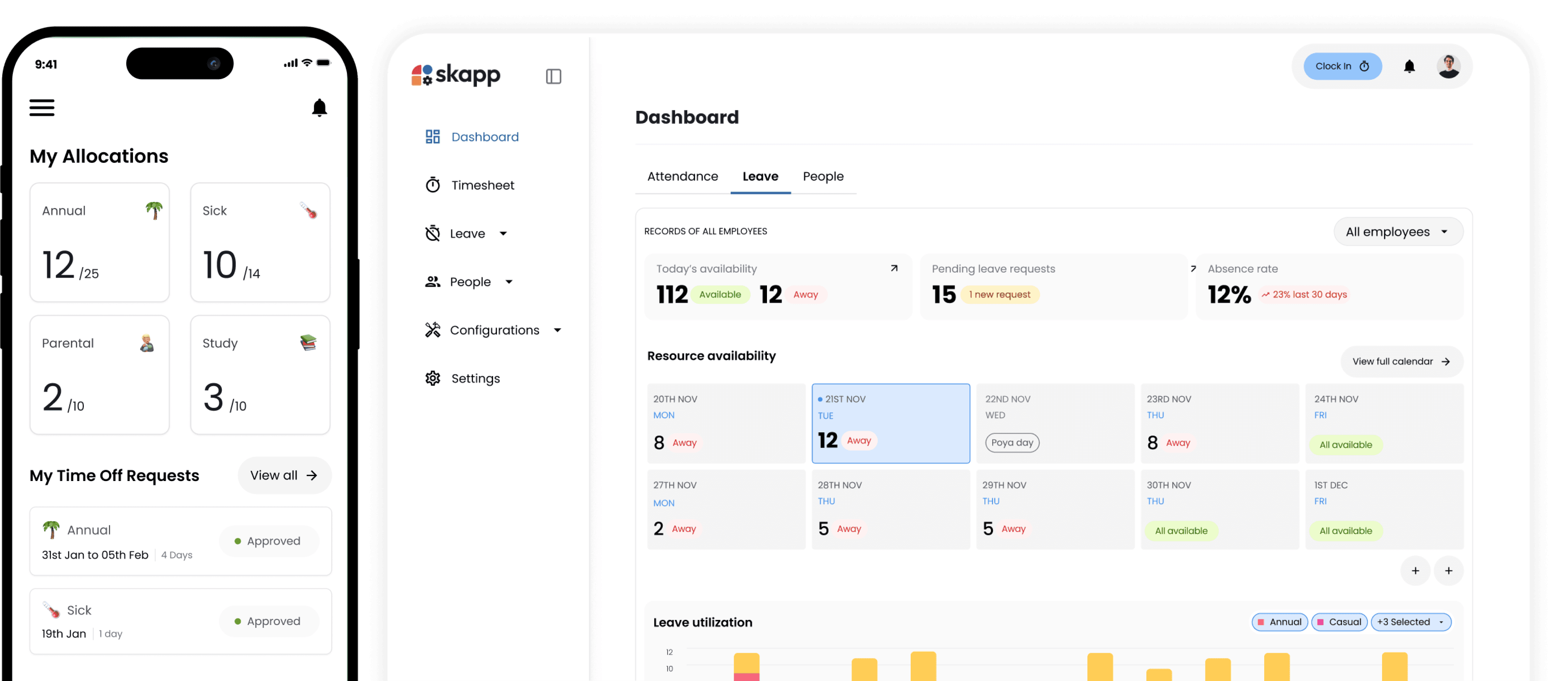Screen dimensions: 1554x681
Task: Click the user profile avatar
Action: (x=1448, y=66)
